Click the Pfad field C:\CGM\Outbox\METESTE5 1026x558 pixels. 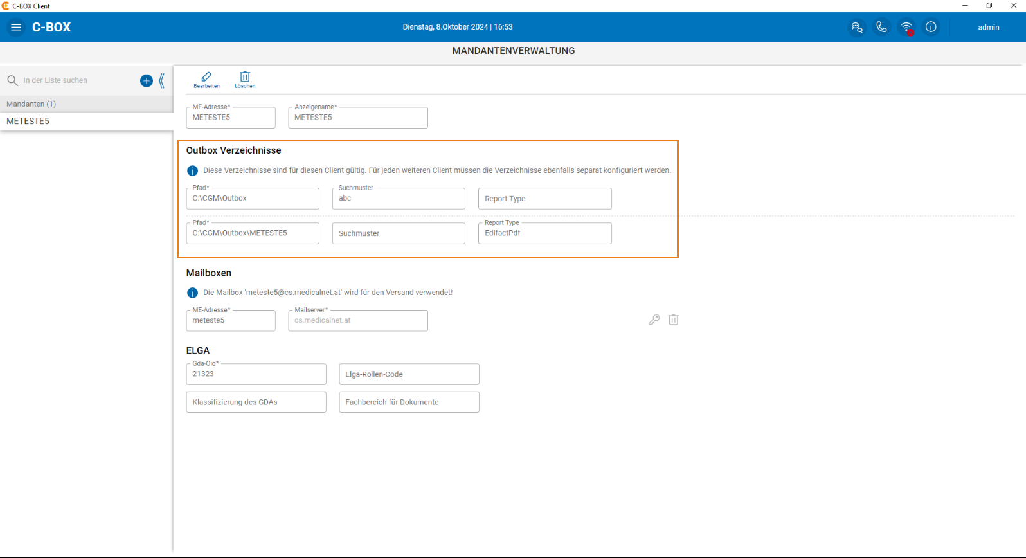click(253, 233)
